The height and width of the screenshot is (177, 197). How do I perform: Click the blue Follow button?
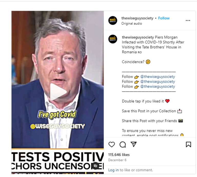[164, 18]
